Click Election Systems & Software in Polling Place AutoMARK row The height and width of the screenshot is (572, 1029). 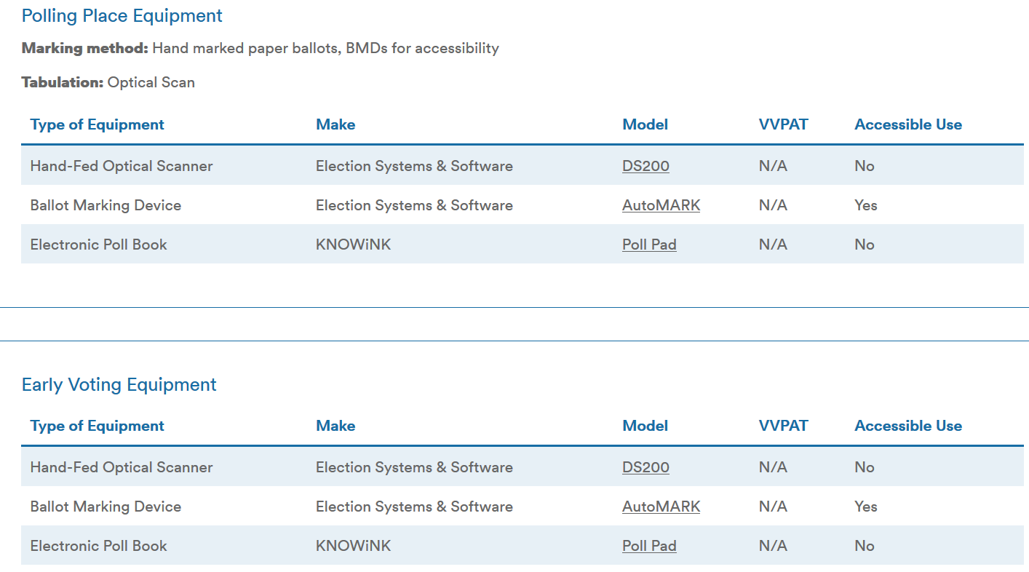414,205
